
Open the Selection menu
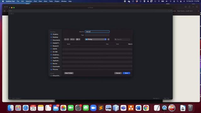(x=29, y=1)
